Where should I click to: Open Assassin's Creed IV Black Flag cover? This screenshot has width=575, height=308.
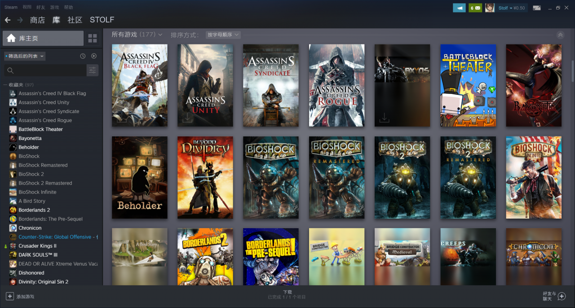pyautogui.click(x=140, y=85)
